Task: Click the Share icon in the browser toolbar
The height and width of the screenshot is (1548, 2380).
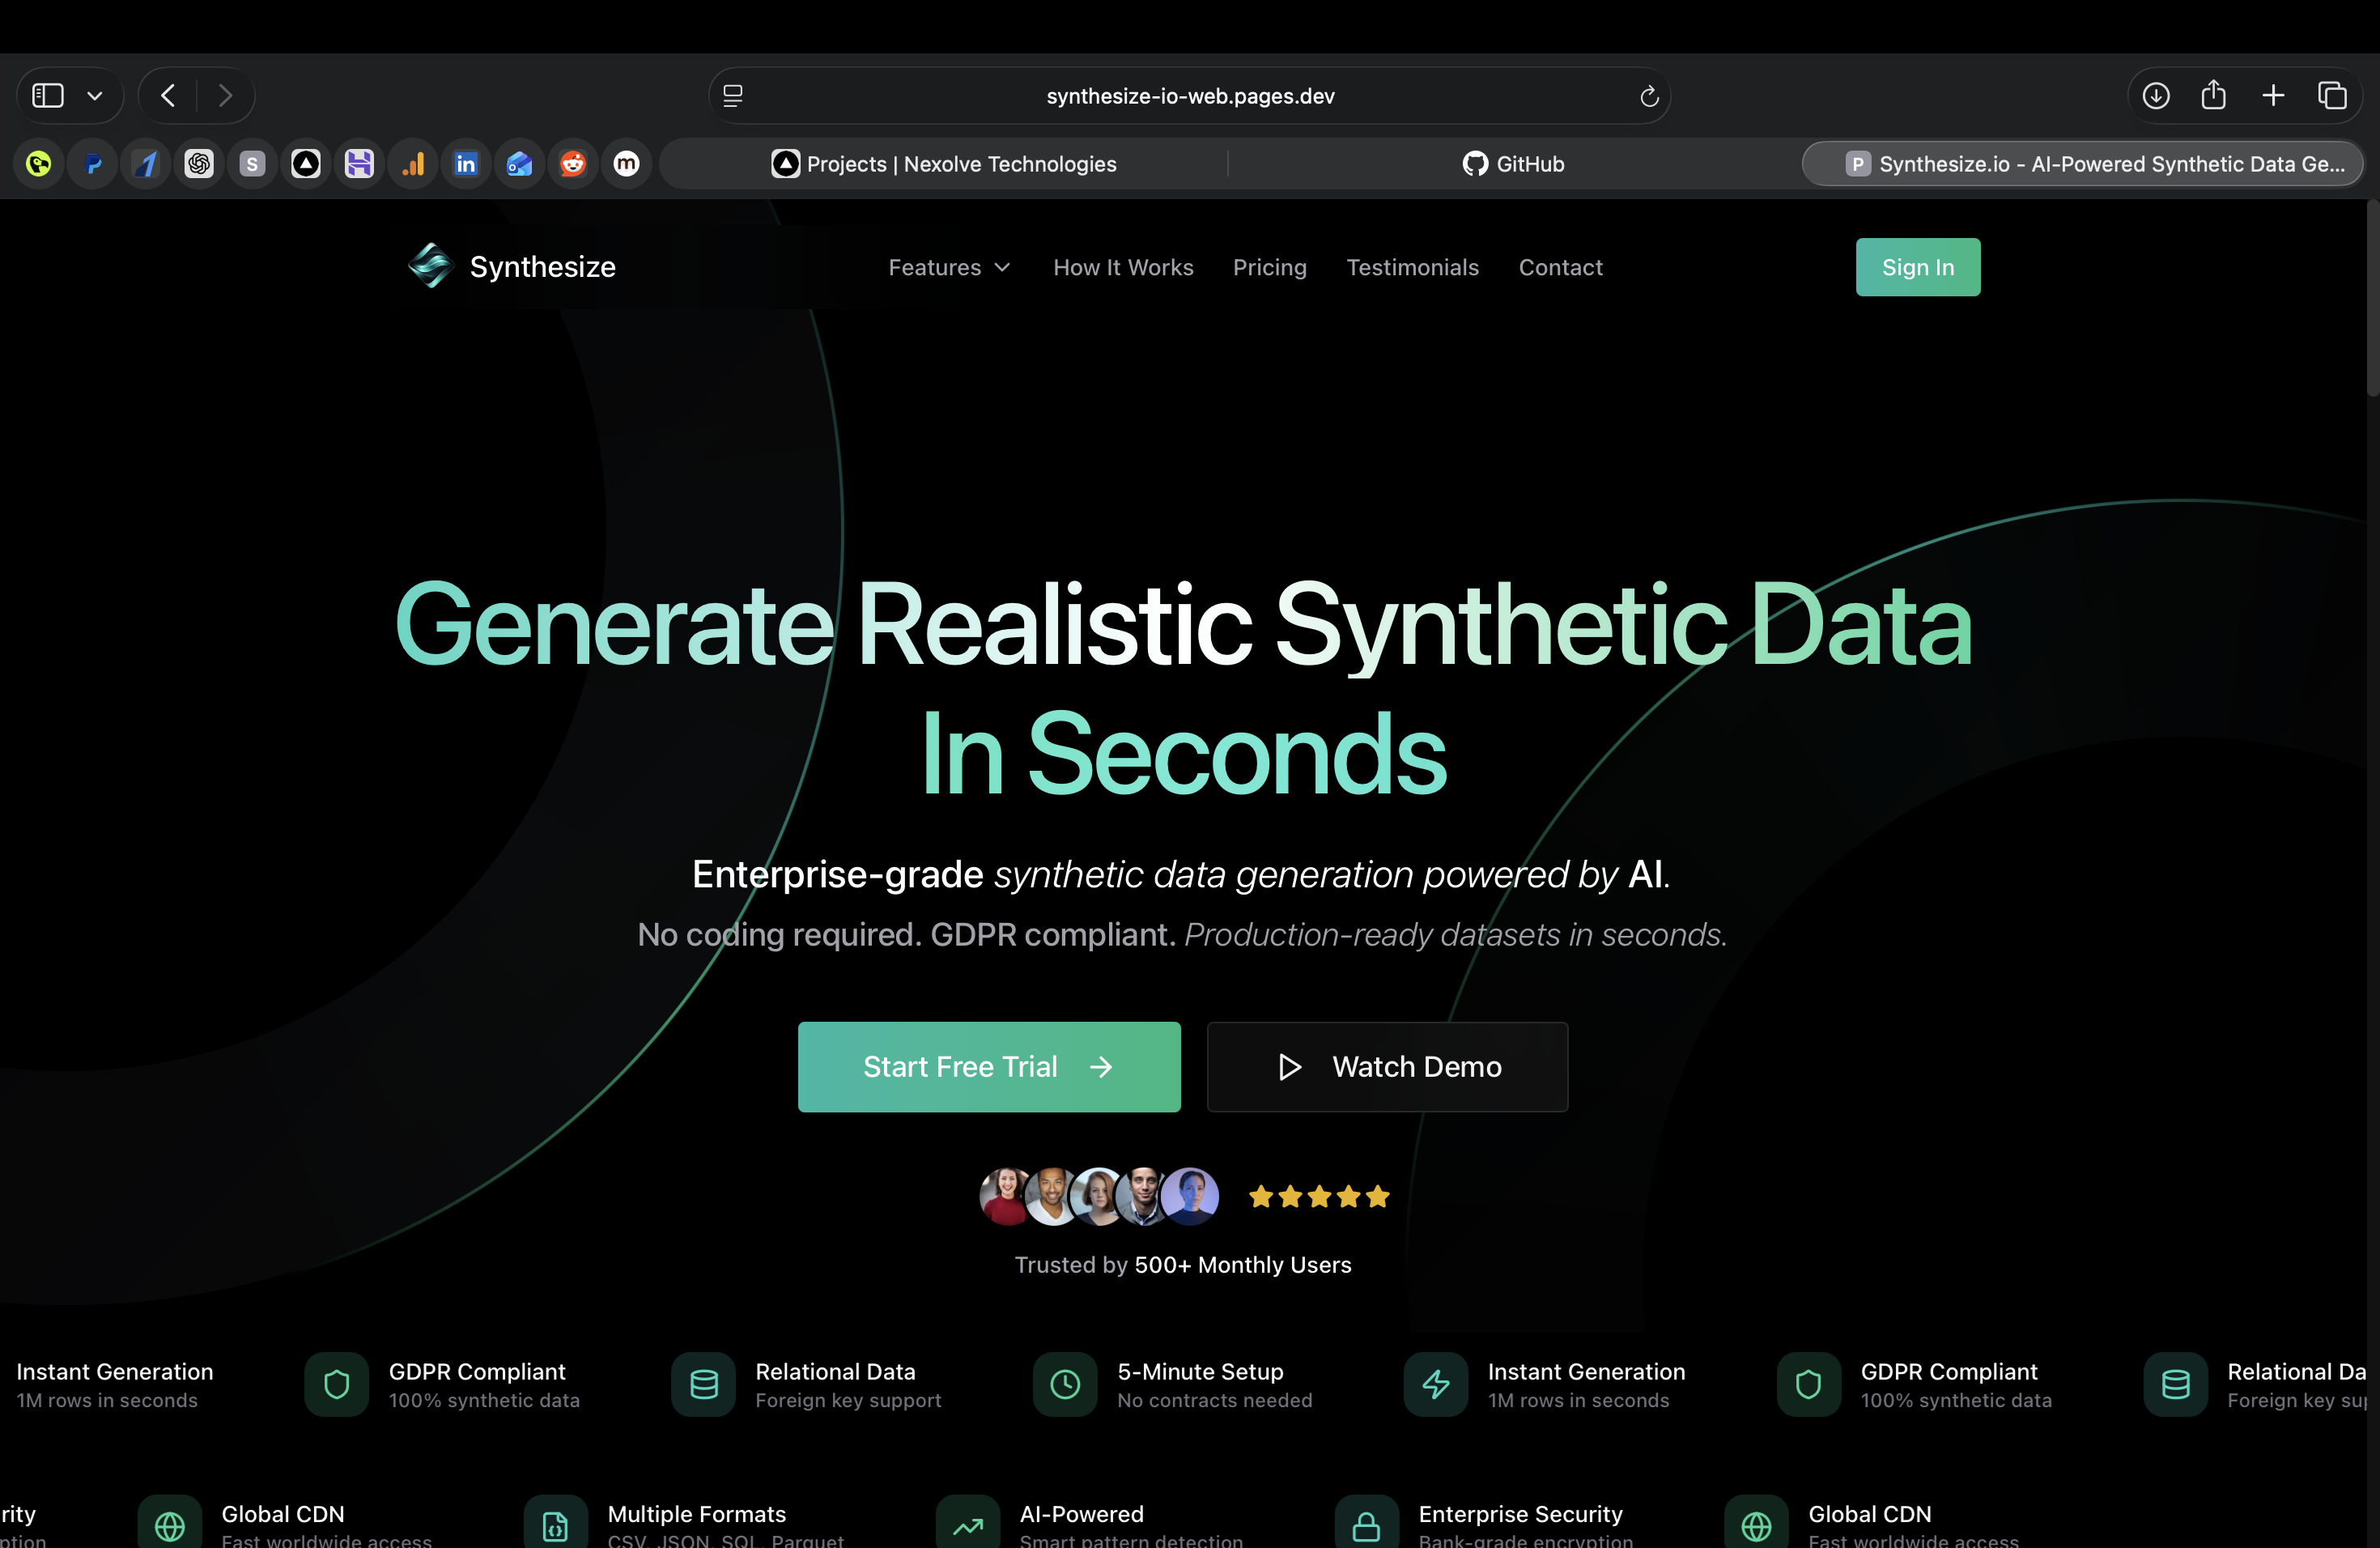Action: [x=2214, y=95]
